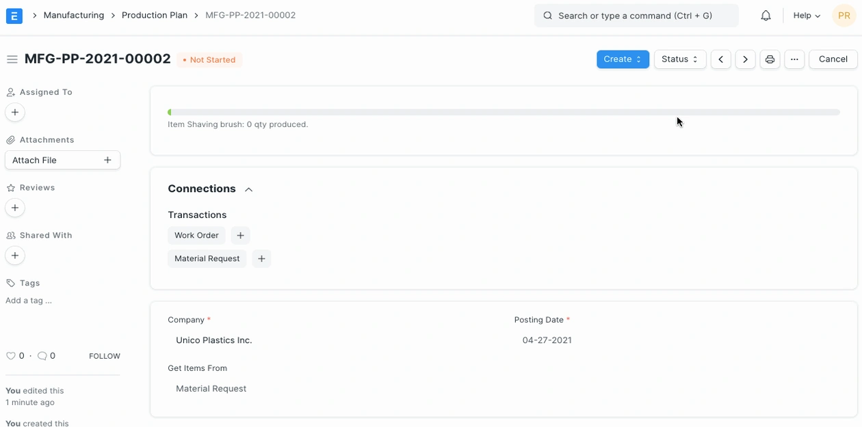Go to the next document arrow
Viewport: 862px width, 427px height.
[745, 59]
